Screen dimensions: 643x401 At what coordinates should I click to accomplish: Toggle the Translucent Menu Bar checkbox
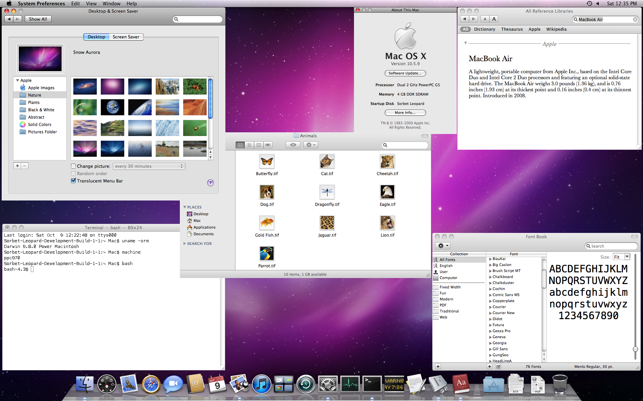tap(73, 181)
